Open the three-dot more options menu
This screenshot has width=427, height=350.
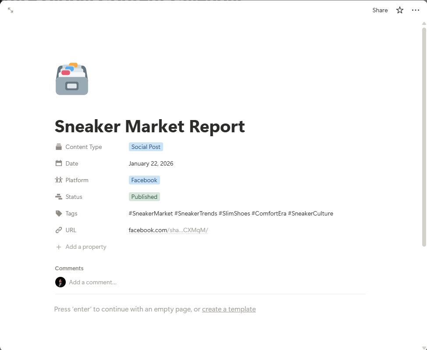click(416, 10)
